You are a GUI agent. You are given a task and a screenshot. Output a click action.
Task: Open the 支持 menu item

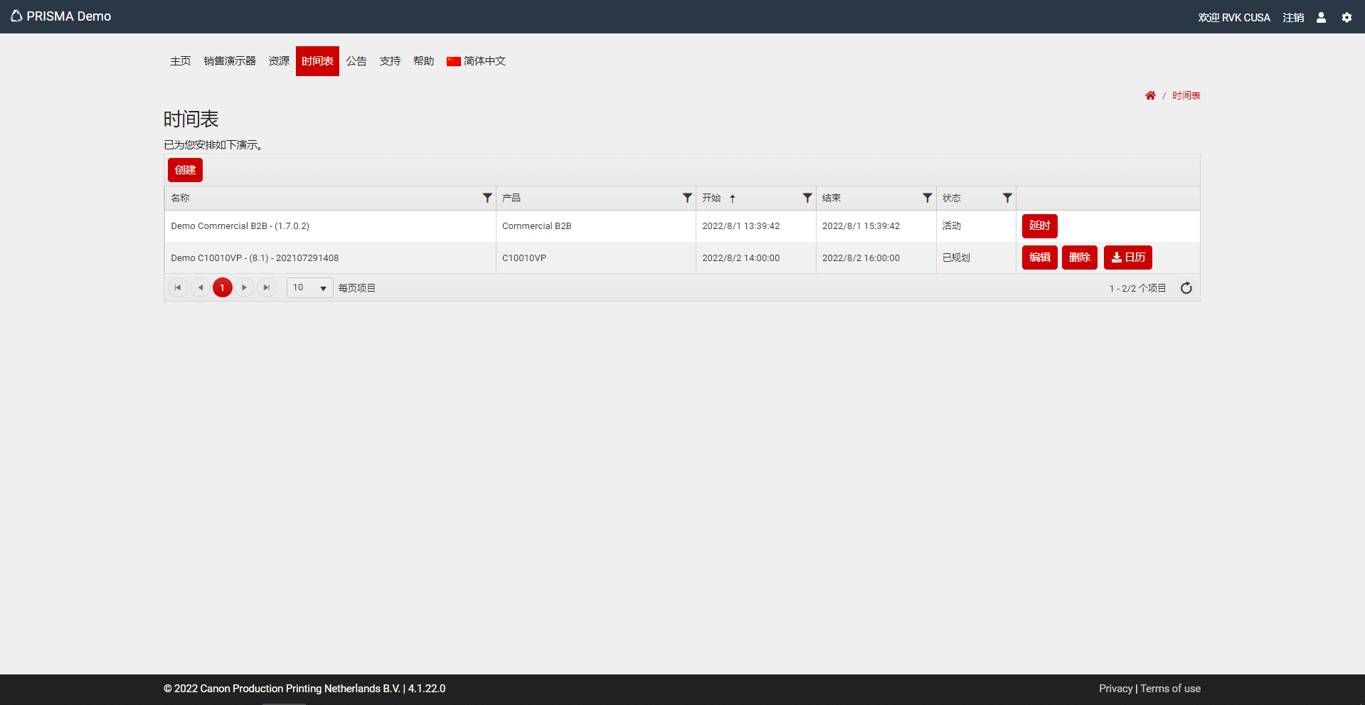[390, 61]
